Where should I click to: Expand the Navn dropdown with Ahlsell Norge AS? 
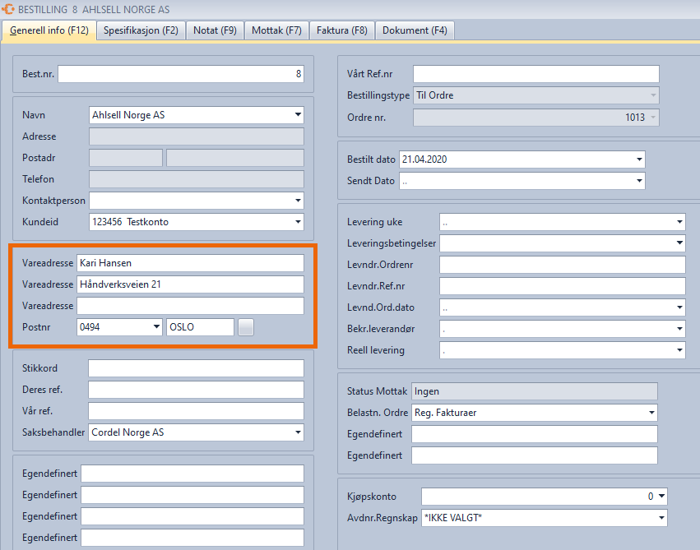pyautogui.click(x=297, y=115)
